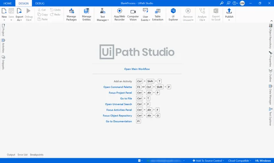Open the User Events dropdown label
This screenshot has width=274, height=163.
pos(145,19)
